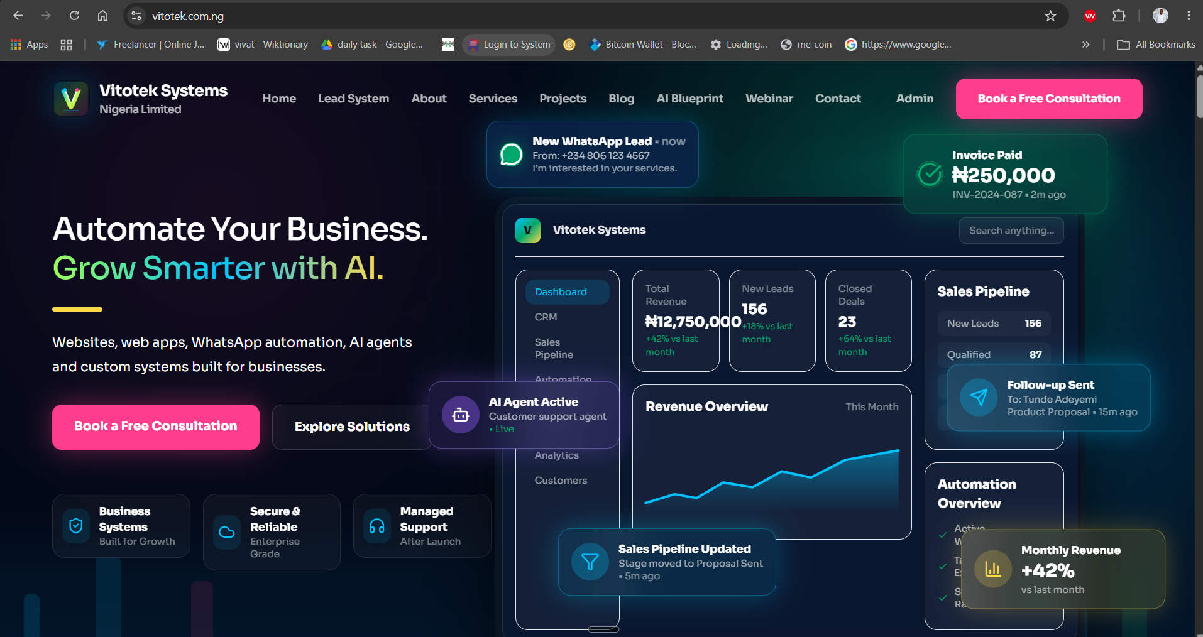Open the Chrome three-dot menu
Viewport: 1203px width, 637px height.
(1189, 16)
